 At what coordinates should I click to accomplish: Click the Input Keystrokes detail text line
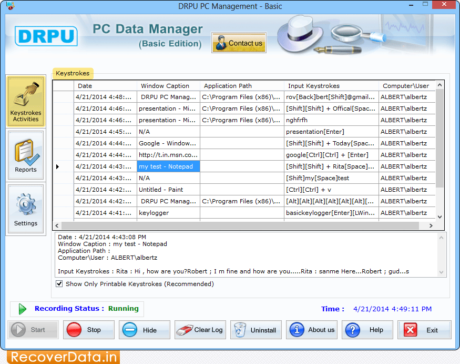(233, 271)
